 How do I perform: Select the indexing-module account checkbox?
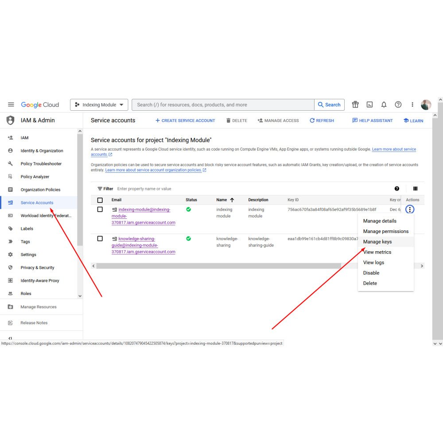(100, 210)
